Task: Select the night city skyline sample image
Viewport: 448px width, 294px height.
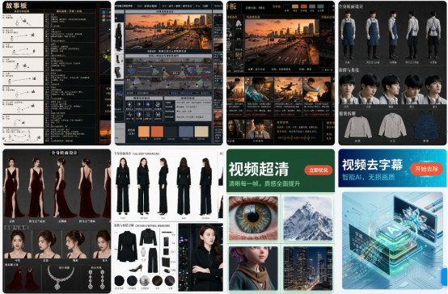Action: (x=308, y=268)
